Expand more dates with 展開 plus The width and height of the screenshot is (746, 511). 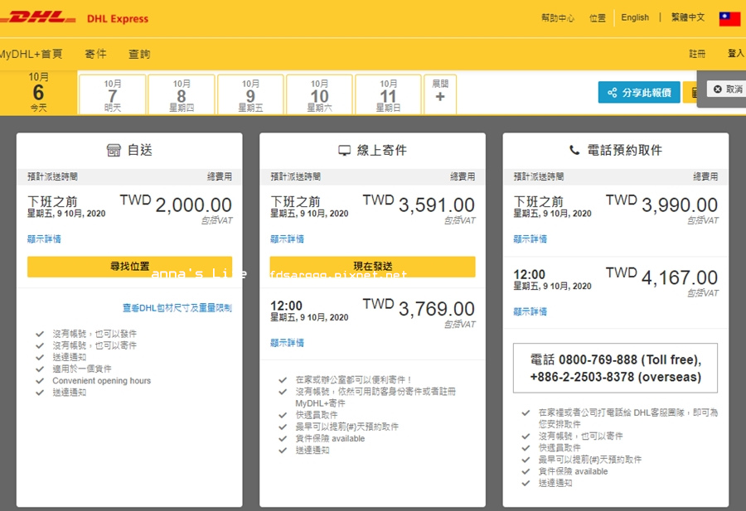click(440, 94)
